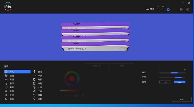194x107 pixels.
Task: Open the settings gear icon
Action: (x=188, y=10)
